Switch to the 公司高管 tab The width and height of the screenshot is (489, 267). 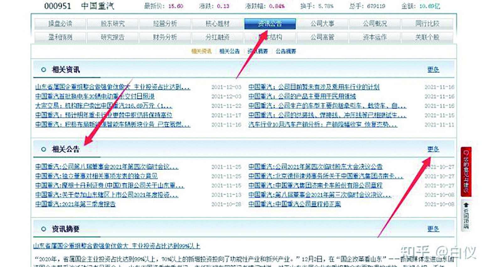coord(322,37)
